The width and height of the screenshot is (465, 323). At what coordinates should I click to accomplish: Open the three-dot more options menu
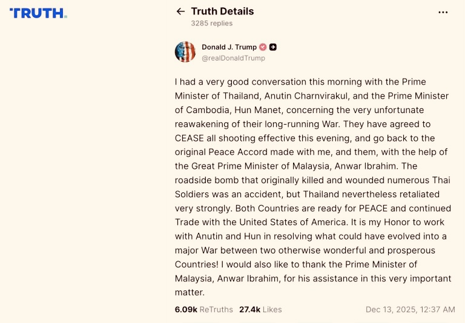point(443,12)
